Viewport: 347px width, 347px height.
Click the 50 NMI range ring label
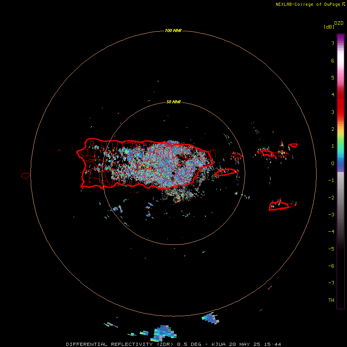(173, 102)
